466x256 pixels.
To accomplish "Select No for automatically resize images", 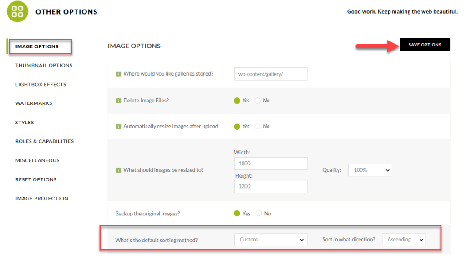I will coord(258,127).
